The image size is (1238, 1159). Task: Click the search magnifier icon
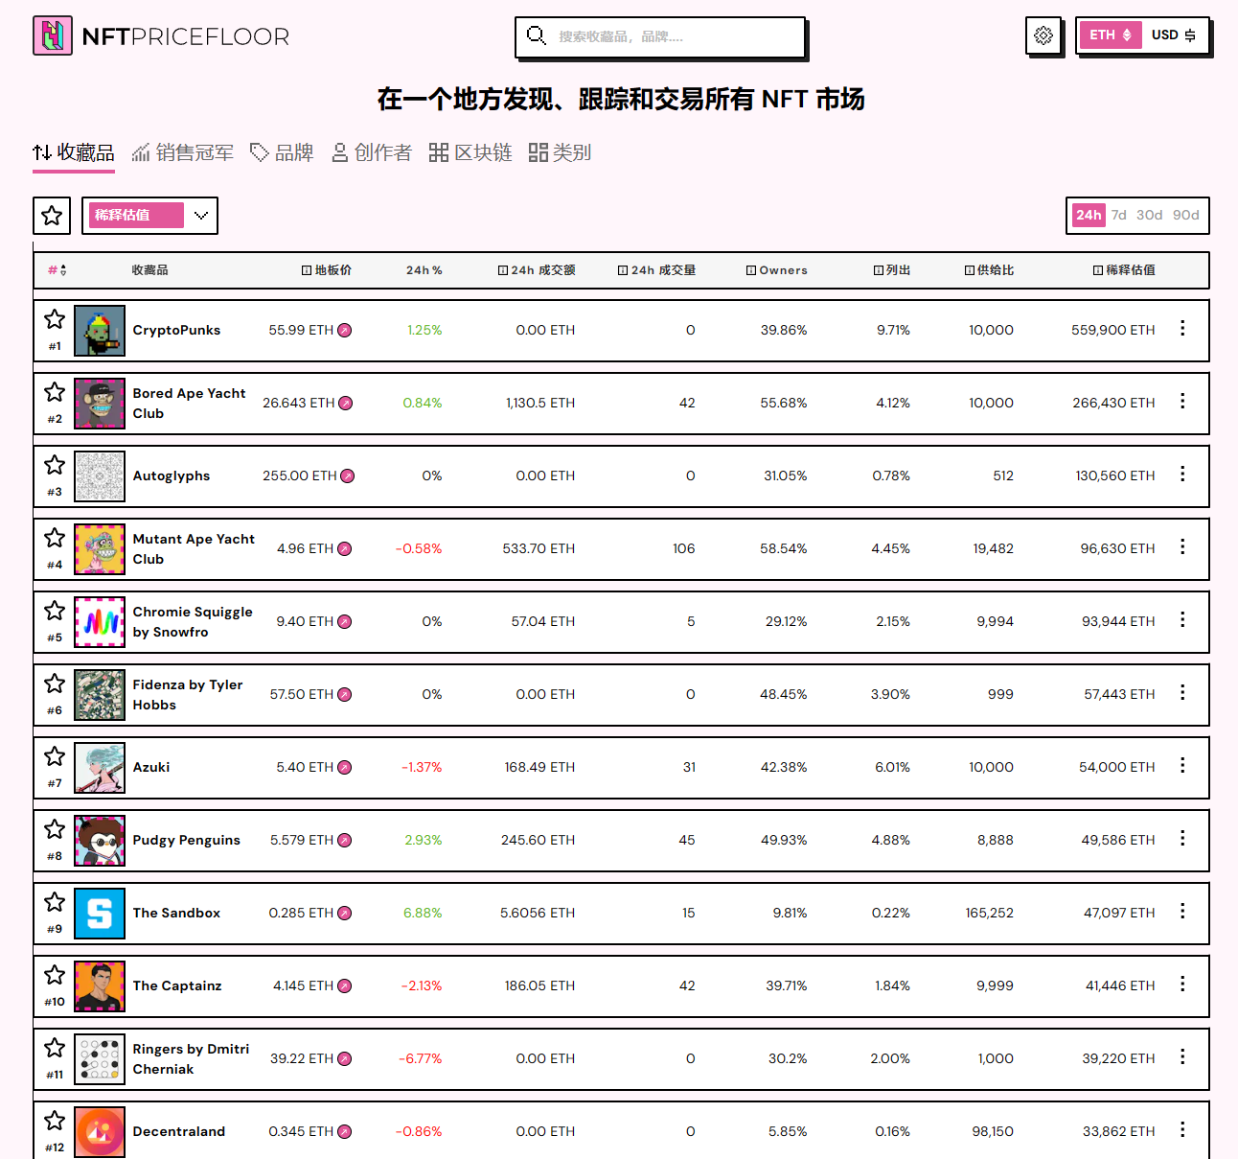[x=537, y=35]
